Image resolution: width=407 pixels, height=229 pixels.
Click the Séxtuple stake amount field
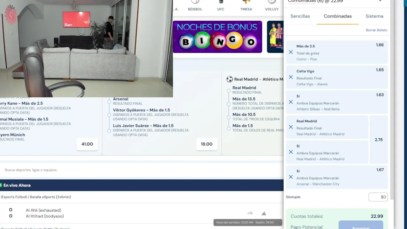[x=378, y=197]
